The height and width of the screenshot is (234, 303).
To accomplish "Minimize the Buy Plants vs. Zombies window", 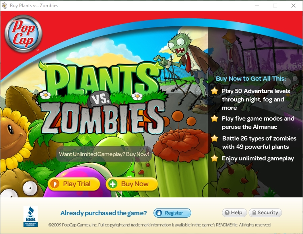I will click(x=257, y=6).
